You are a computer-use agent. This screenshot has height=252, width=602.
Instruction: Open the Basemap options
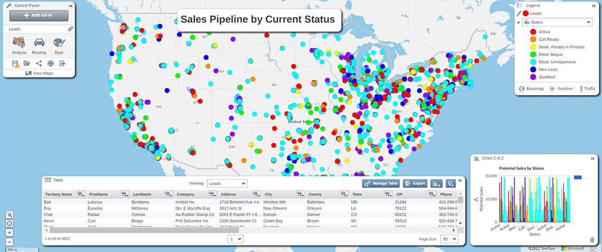[x=531, y=88]
